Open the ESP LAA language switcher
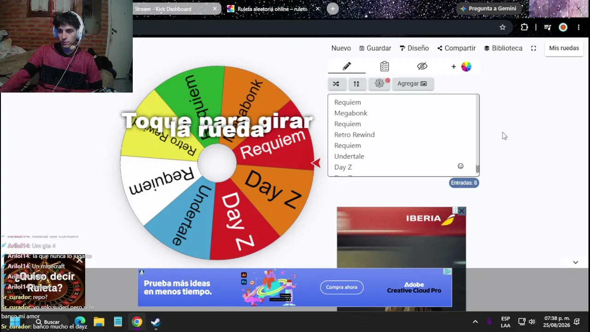 tap(506, 322)
